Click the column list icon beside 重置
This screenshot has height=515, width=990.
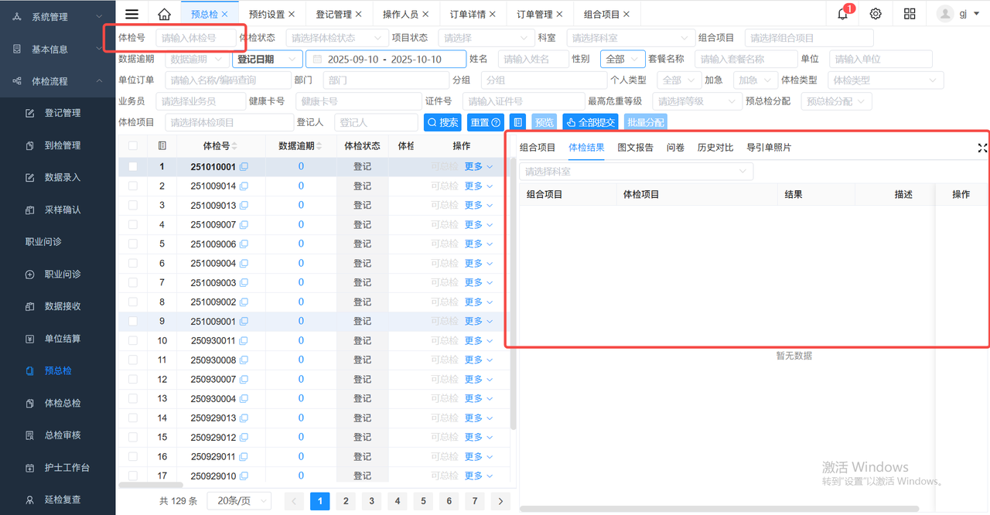tap(518, 122)
